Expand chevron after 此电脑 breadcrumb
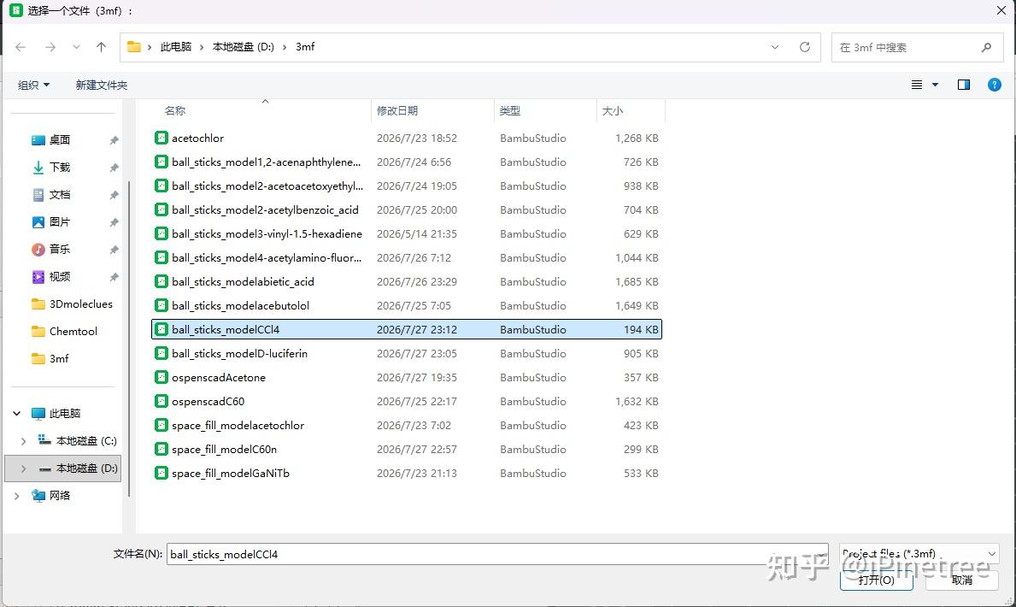 coord(202,47)
